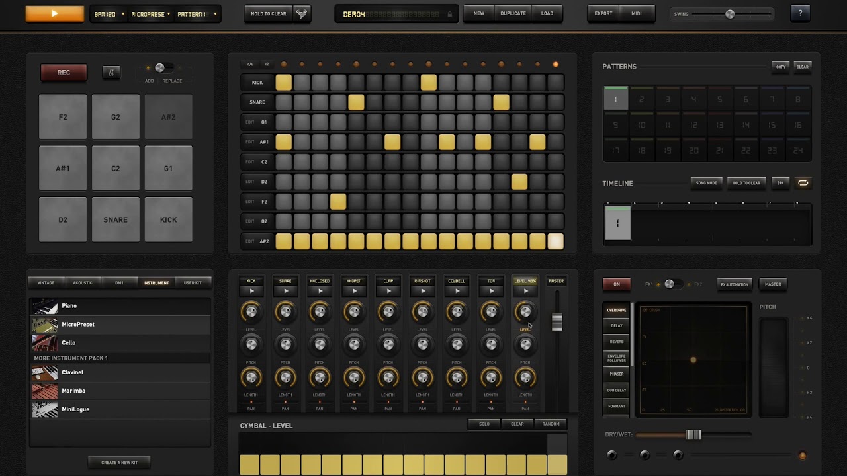
Task: Adjust the Swing slider handle
Action: (x=730, y=14)
